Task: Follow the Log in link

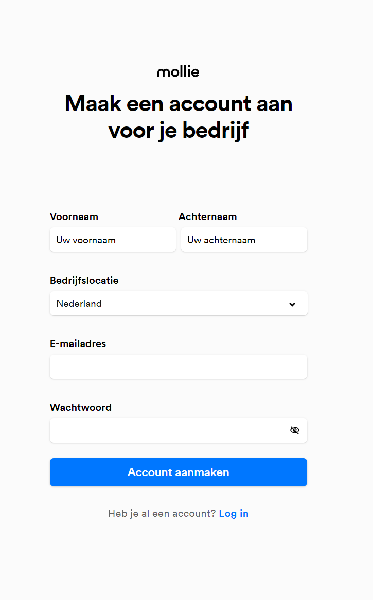Action: click(234, 514)
